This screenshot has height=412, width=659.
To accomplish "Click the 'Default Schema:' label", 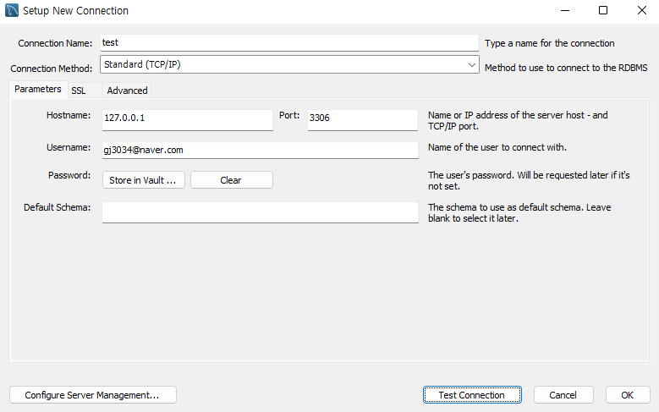I will click(58, 207).
